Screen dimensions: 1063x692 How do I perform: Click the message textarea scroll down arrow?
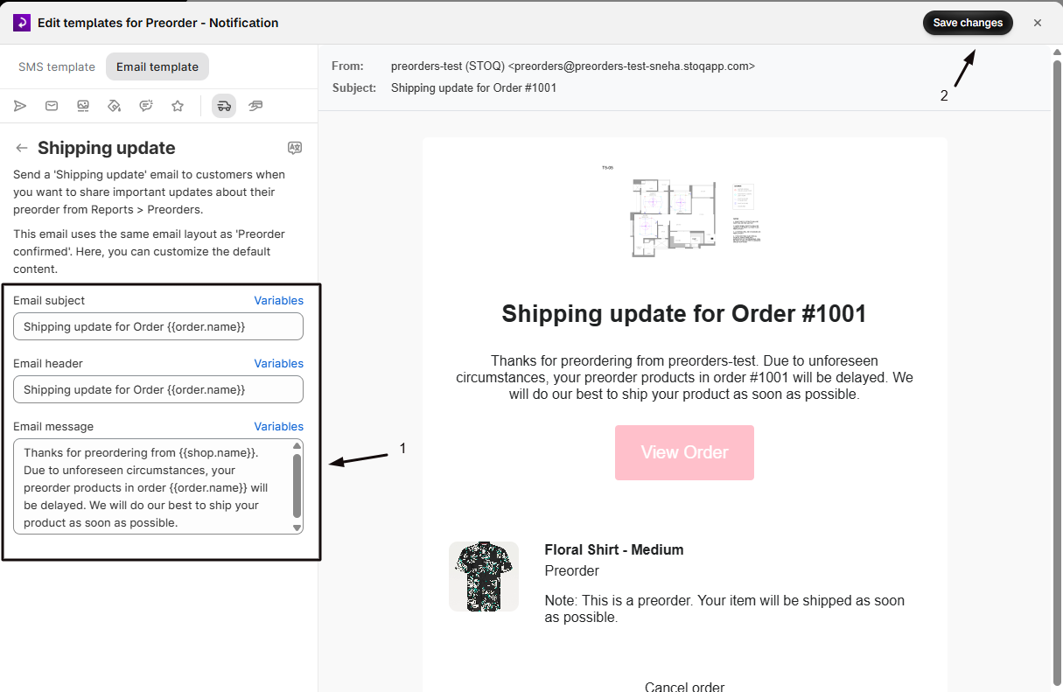[297, 528]
